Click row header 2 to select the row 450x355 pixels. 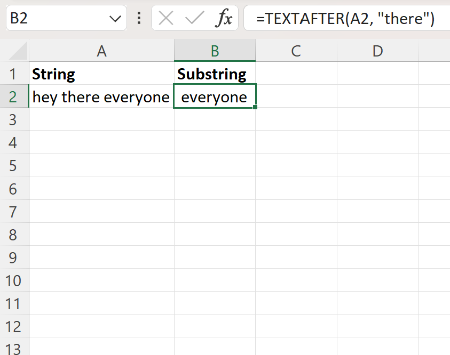coord(14,97)
